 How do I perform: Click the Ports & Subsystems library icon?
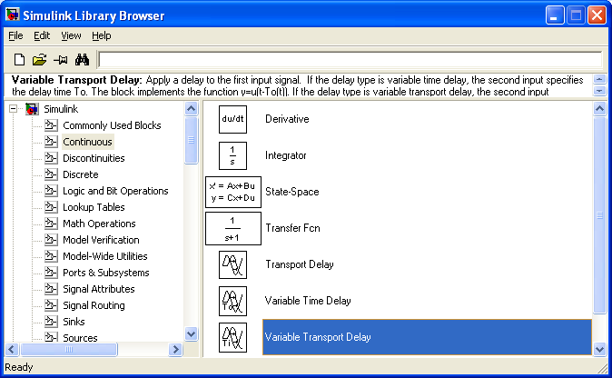click(51, 273)
